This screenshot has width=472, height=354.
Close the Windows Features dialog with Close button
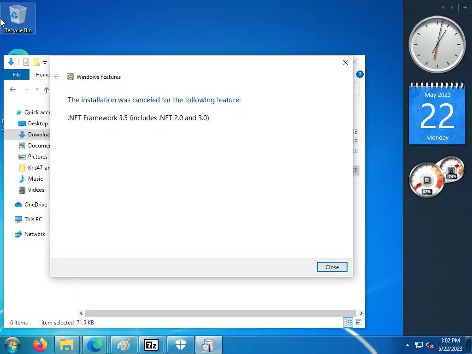(332, 267)
